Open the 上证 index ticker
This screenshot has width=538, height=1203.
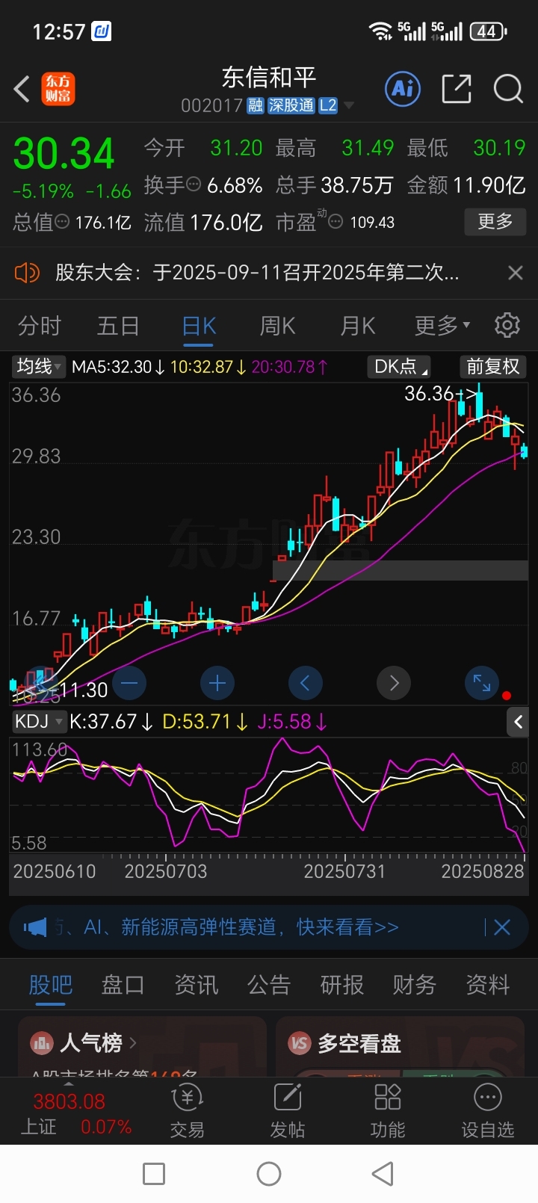[x=76, y=1114]
